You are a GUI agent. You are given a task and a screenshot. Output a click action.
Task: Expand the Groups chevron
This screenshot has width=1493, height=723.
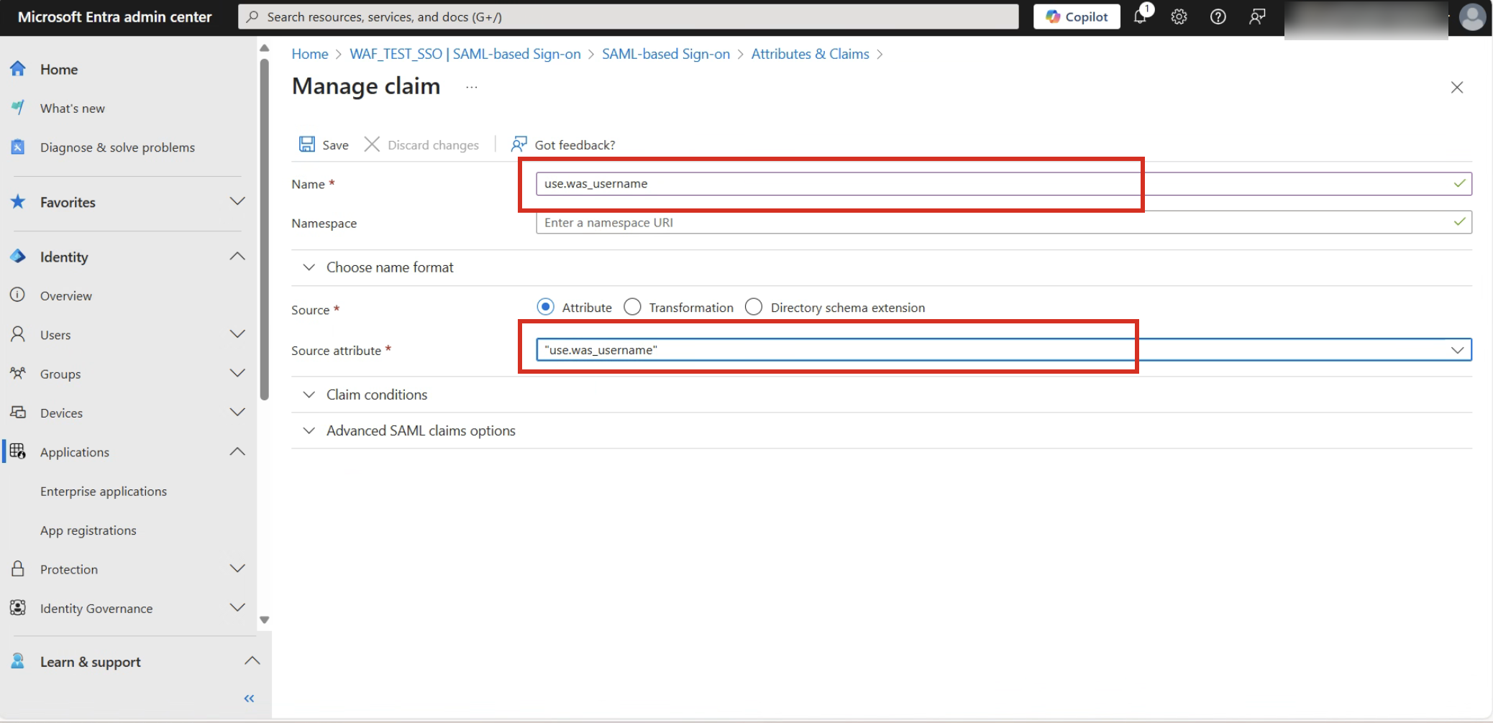pos(237,373)
